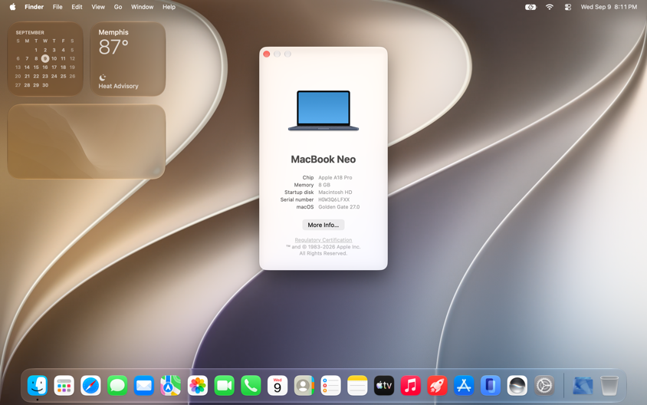Click the MacBook image in About window
This screenshot has width=647, height=405.
(x=323, y=110)
